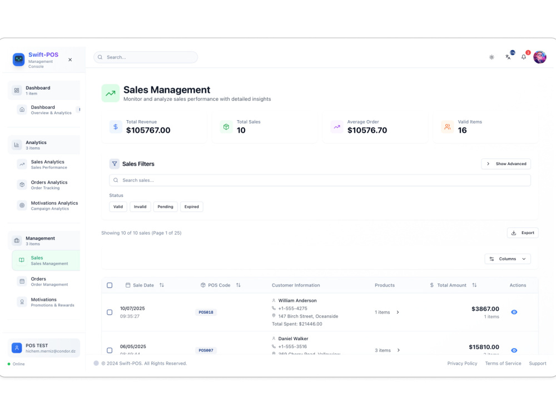Open the Columns dropdown
The height and width of the screenshot is (417, 556).
coord(508,259)
